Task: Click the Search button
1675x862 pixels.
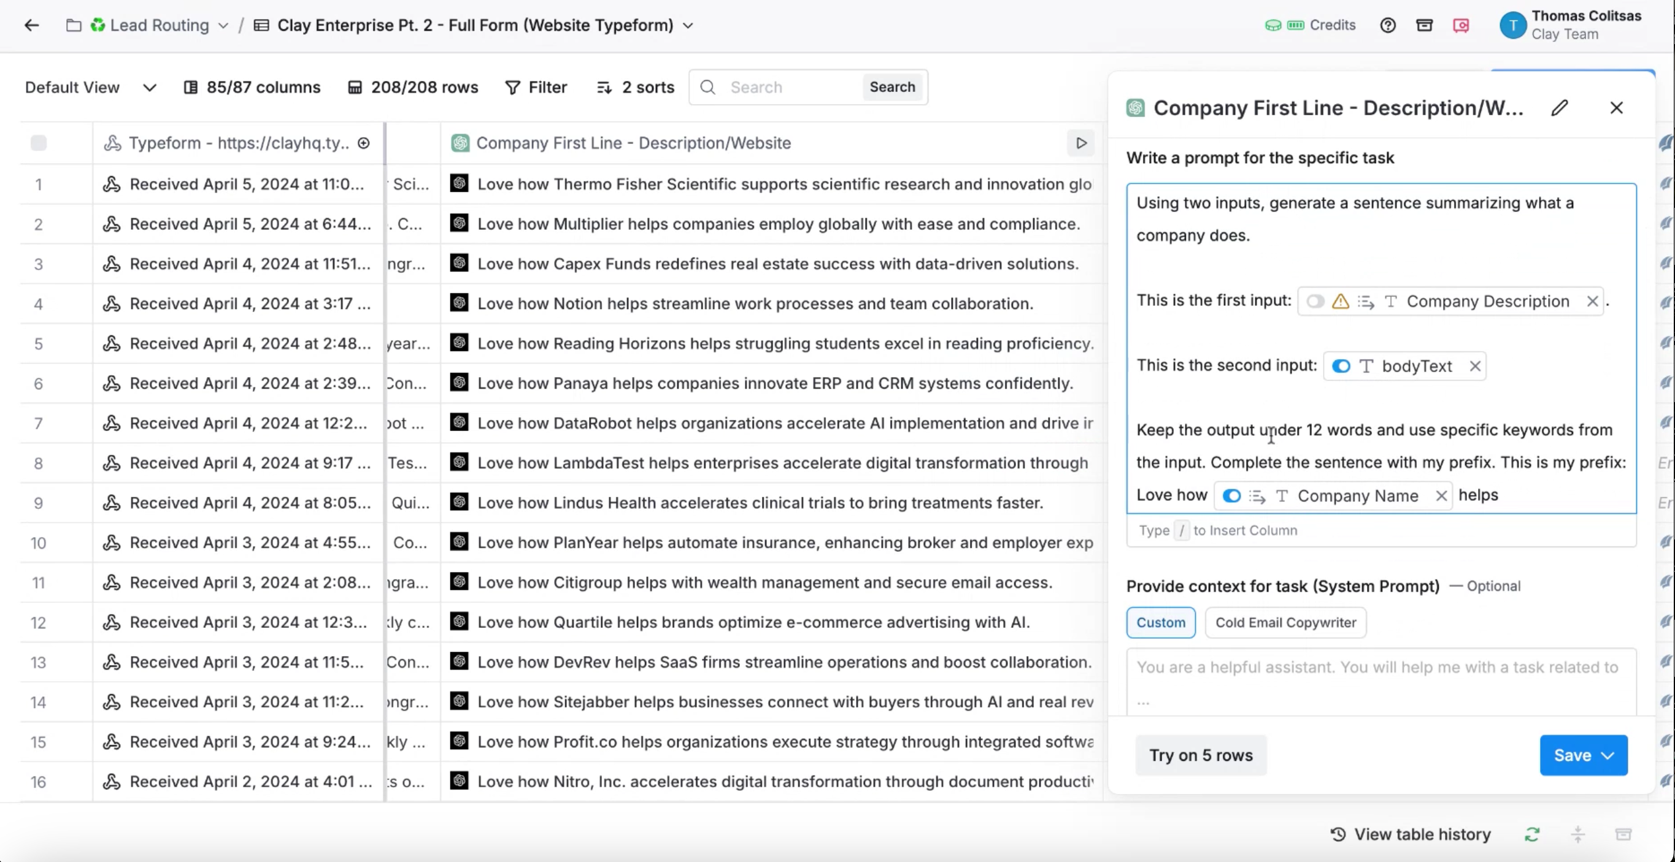Action: coord(892,87)
